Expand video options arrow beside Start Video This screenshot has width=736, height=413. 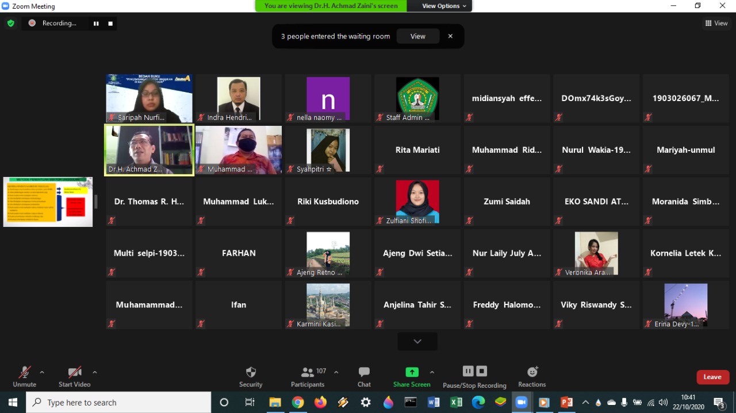[95, 372]
